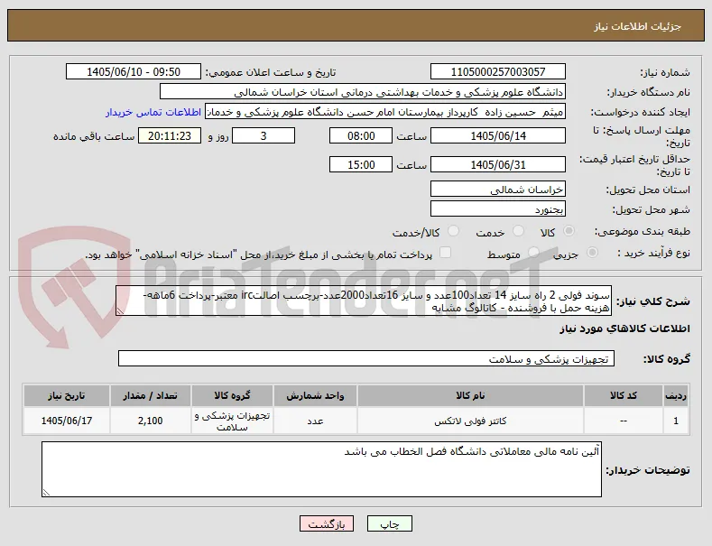Click the need date cell 1405/06/17
The width and height of the screenshot is (712, 546).
coord(66,421)
